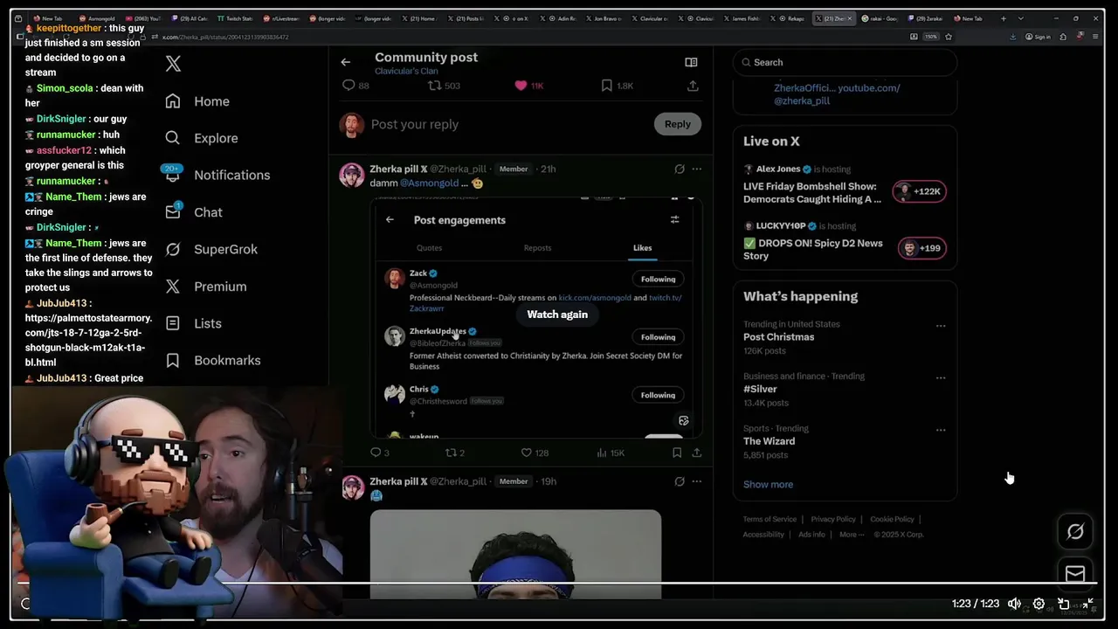Open the youtube.com/@zherka_pill link
The image size is (1118, 629).
(837, 94)
